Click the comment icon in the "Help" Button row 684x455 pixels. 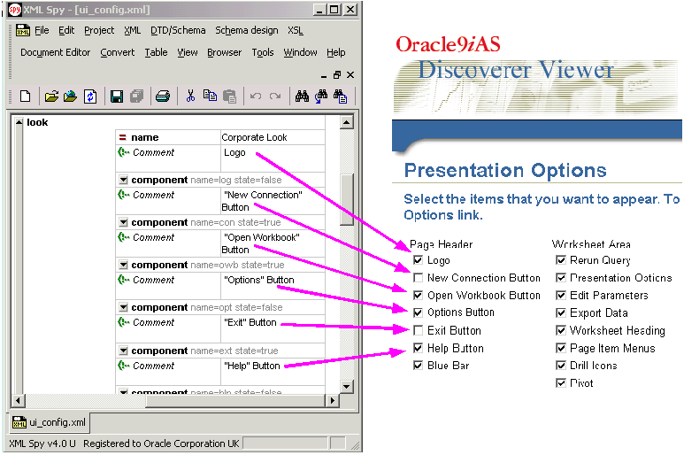(x=124, y=365)
